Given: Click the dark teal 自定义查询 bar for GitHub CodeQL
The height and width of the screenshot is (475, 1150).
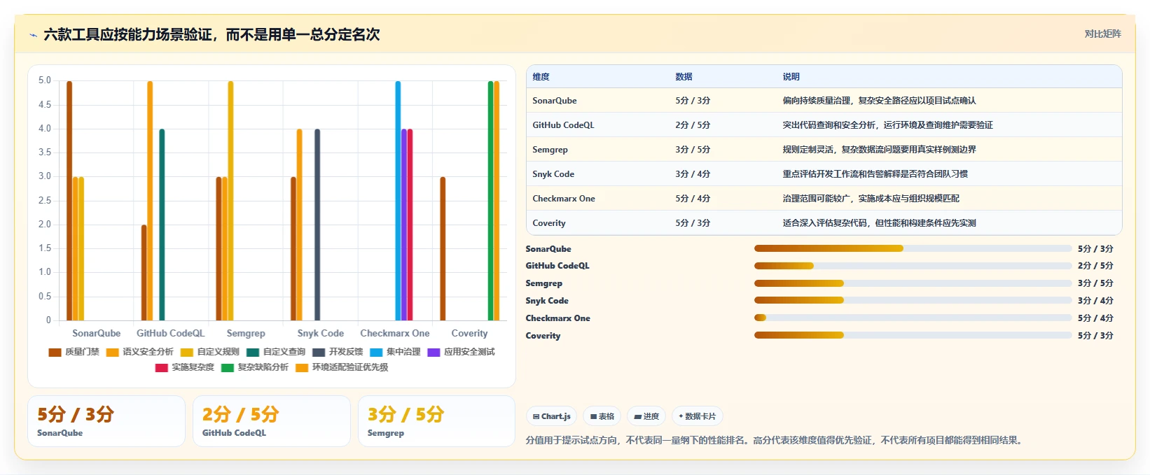Looking at the screenshot, I should click(162, 225).
